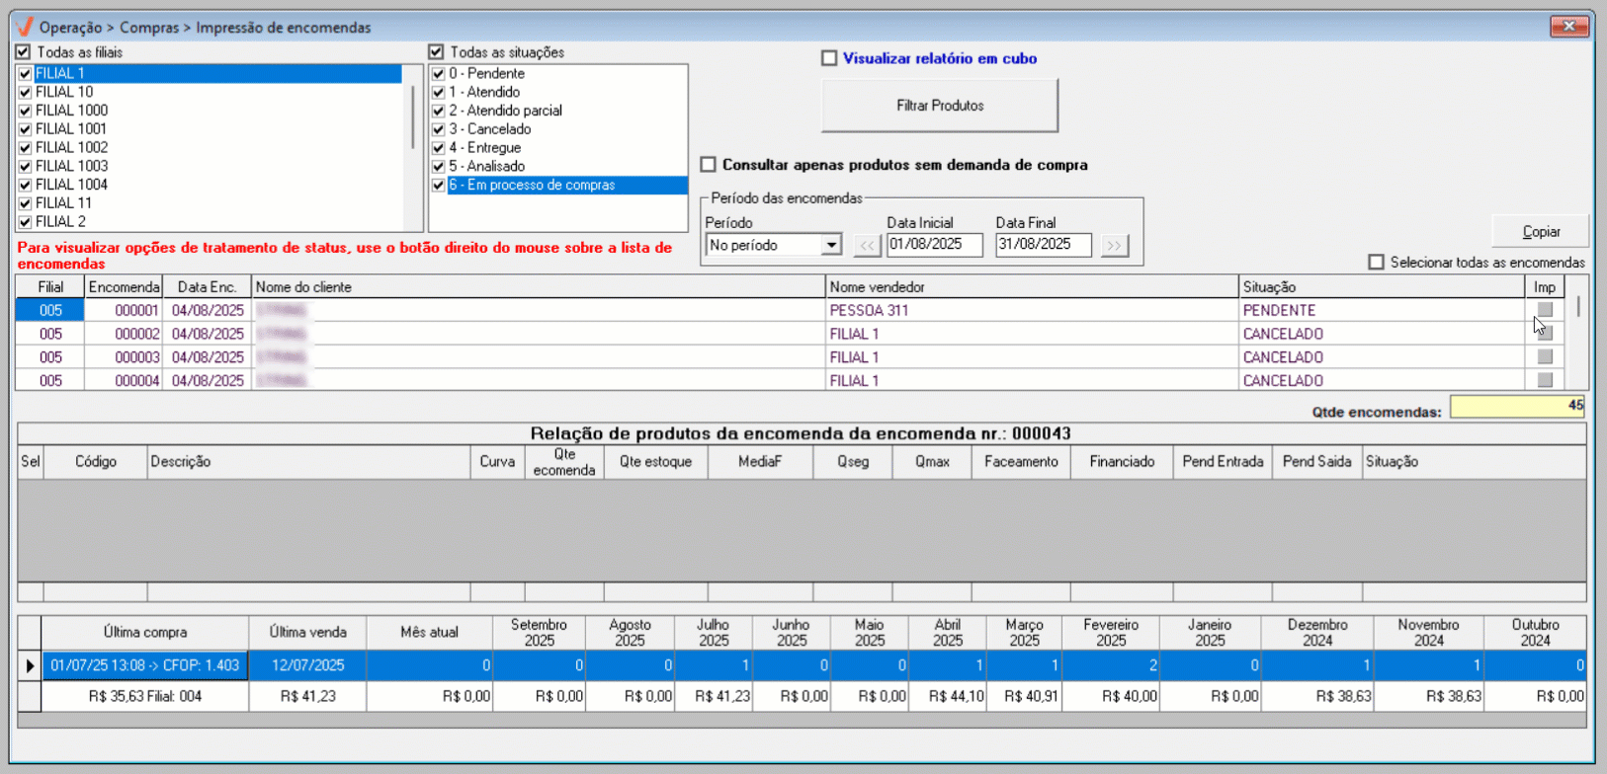Enable Visualizar relatório em cubo
1607x774 pixels.
coord(829,58)
